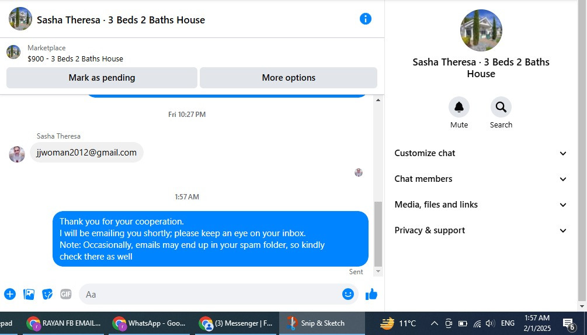Click the conversation title in header
587x335 pixels.
point(121,20)
